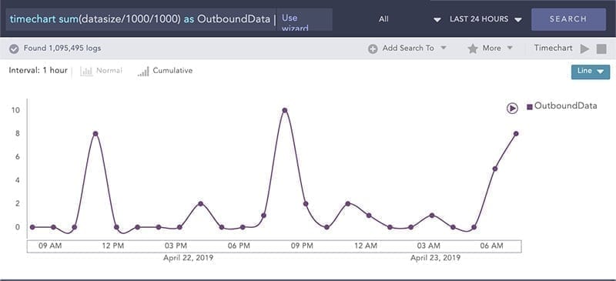Expand the More menu arrow
This screenshot has height=281, width=616.
click(x=510, y=48)
